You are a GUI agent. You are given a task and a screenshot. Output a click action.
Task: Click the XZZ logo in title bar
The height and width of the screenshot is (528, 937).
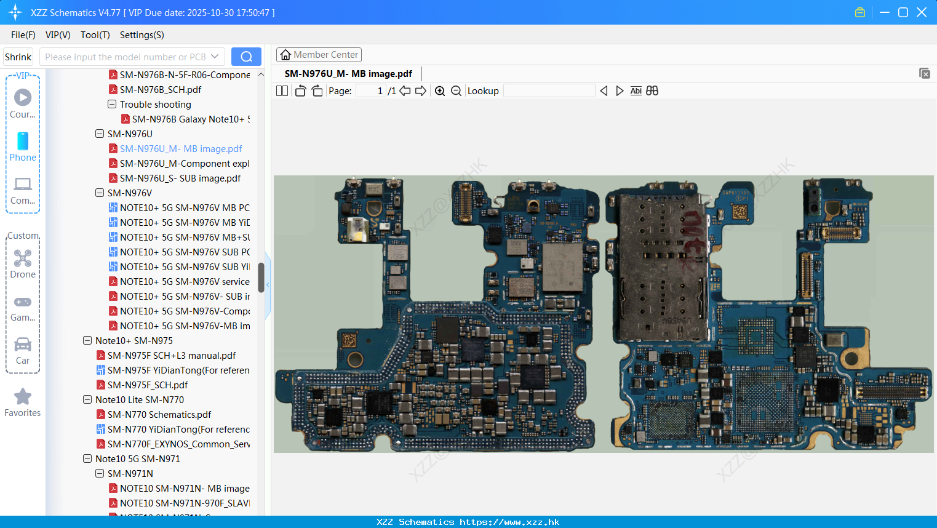pos(15,12)
